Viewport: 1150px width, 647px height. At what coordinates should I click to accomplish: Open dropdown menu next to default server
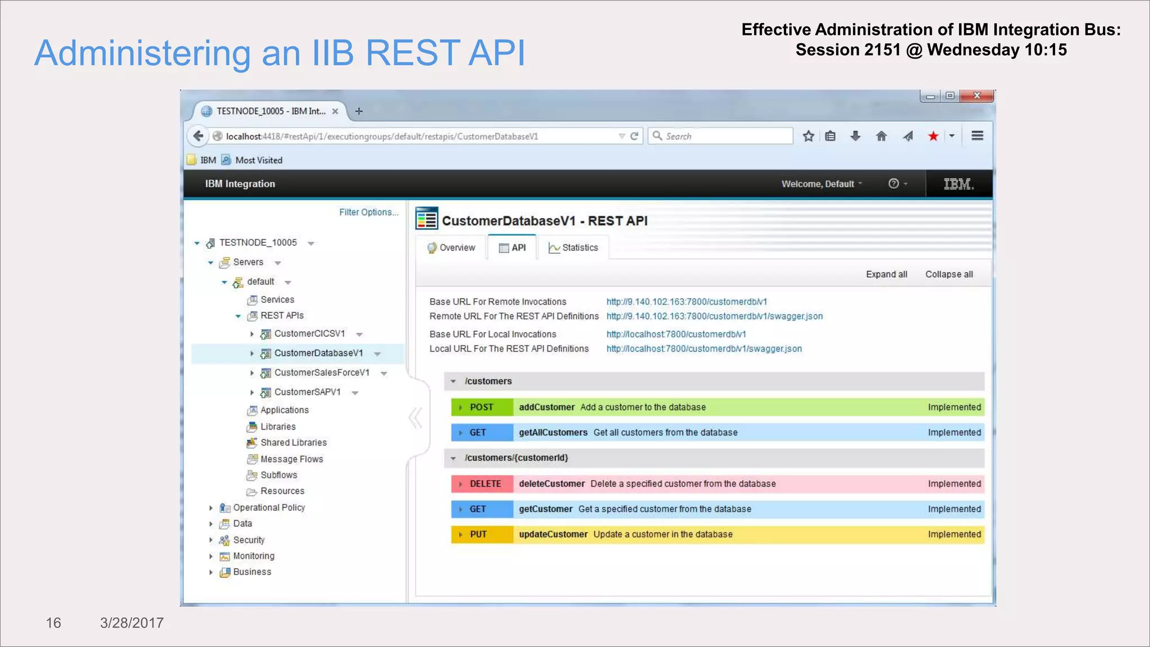pyautogui.click(x=287, y=283)
